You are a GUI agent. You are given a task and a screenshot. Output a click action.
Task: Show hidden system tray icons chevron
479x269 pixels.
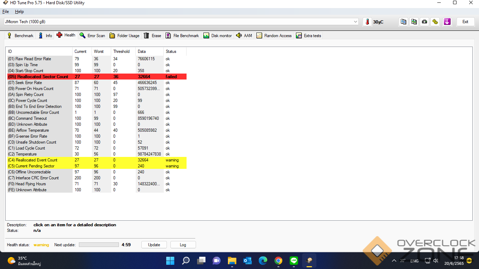point(394,261)
